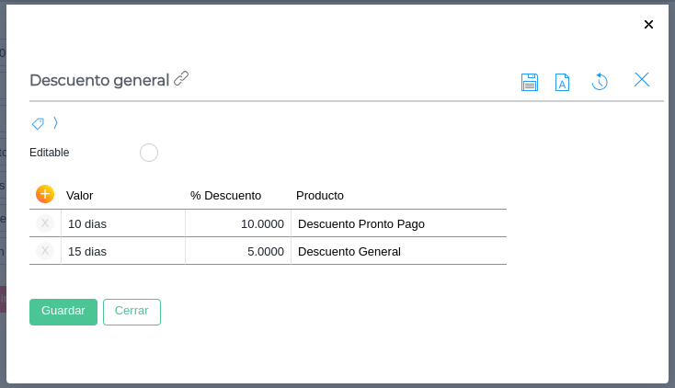The image size is (675, 388).
Task: Click the revert history icon
Action: [x=600, y=82]
